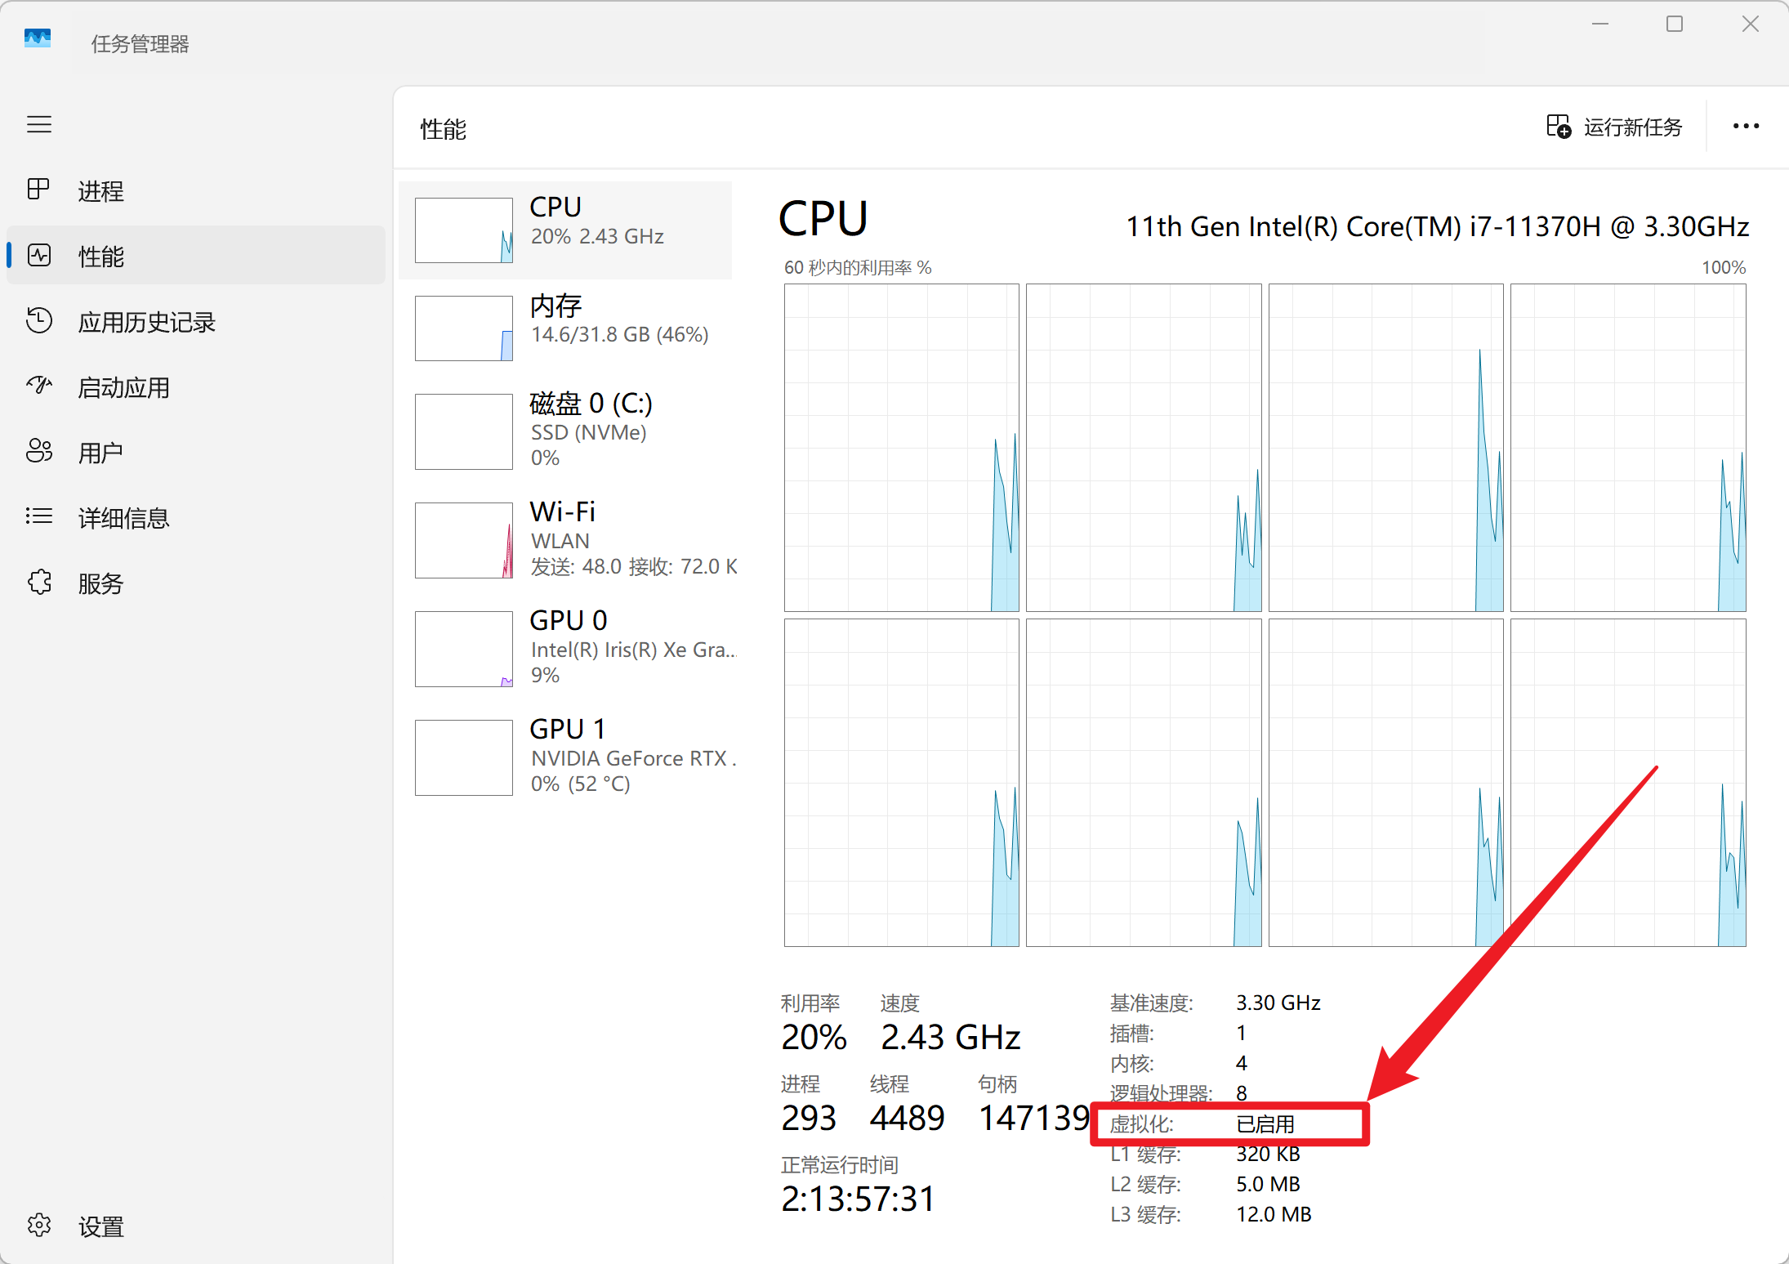Click the Task Manager app icon in title bar
1789x1264 pixels.
(x=38, y=39)
